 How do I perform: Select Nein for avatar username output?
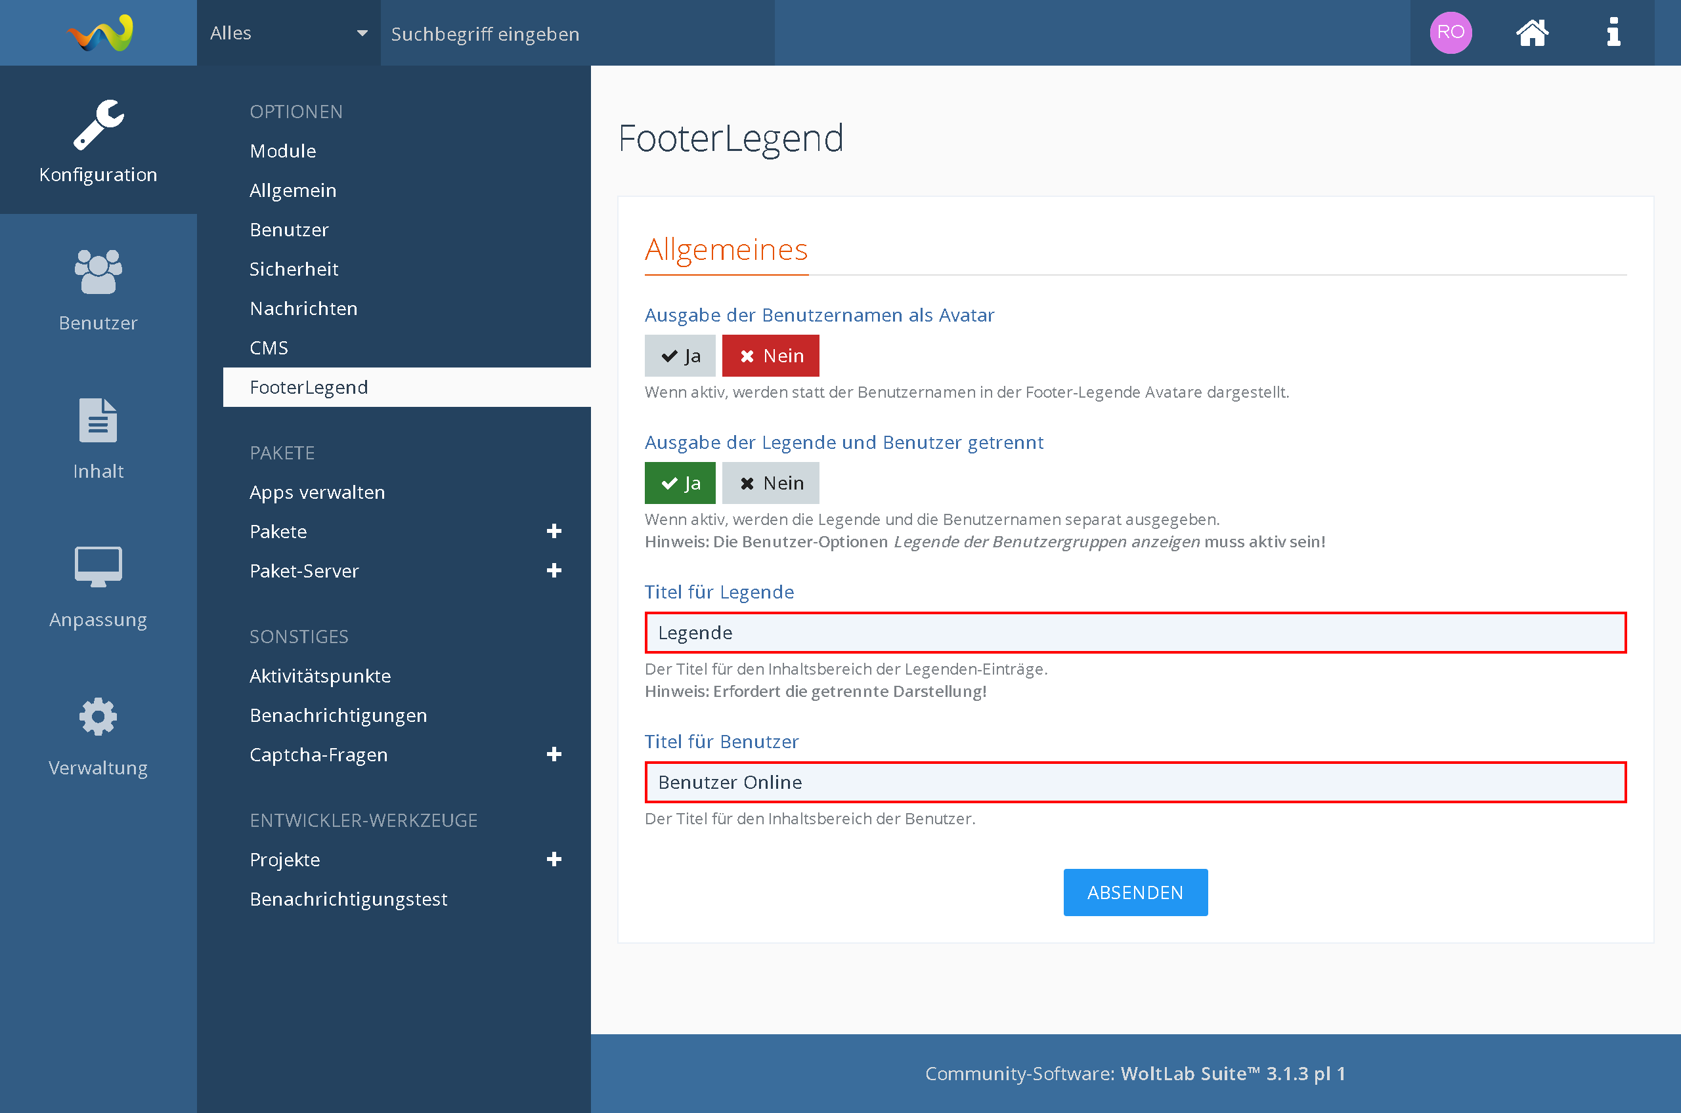tap(770, 356)
